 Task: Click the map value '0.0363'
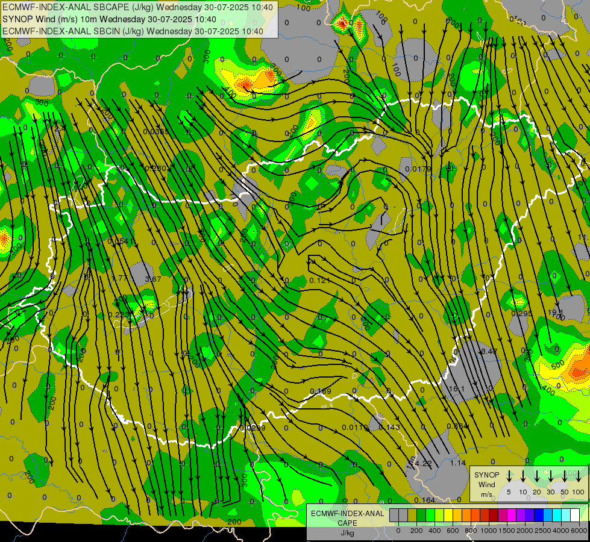point(155,131)
